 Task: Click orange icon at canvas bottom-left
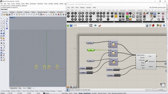click(x=68, y=87)
